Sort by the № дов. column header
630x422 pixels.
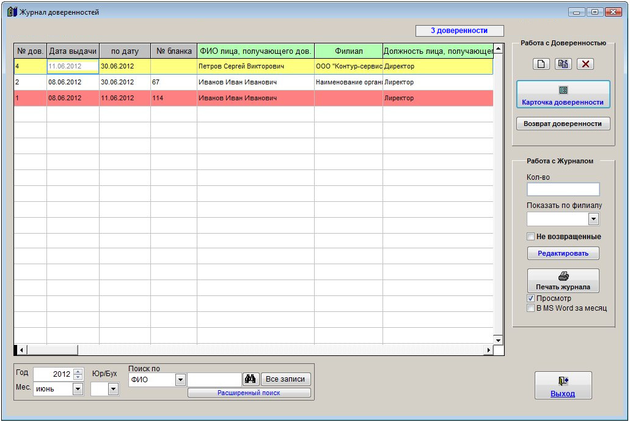coord(30,51)
